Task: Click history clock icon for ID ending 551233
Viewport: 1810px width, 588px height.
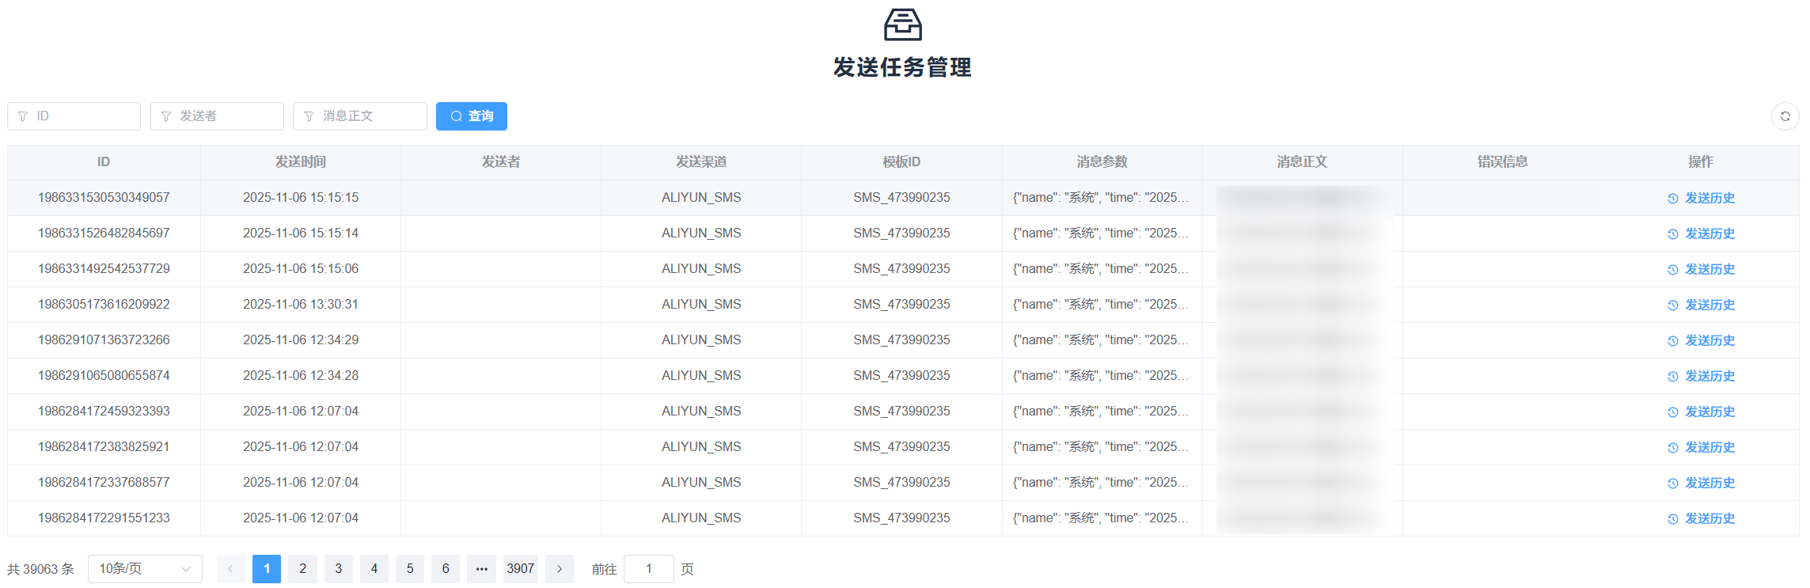Action: click(1672, 519)
